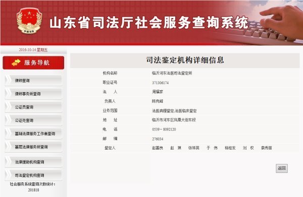Viewport: 303px width, 197px height.
Task: Click the national justice emblem logo
Action: pos(29,21)
